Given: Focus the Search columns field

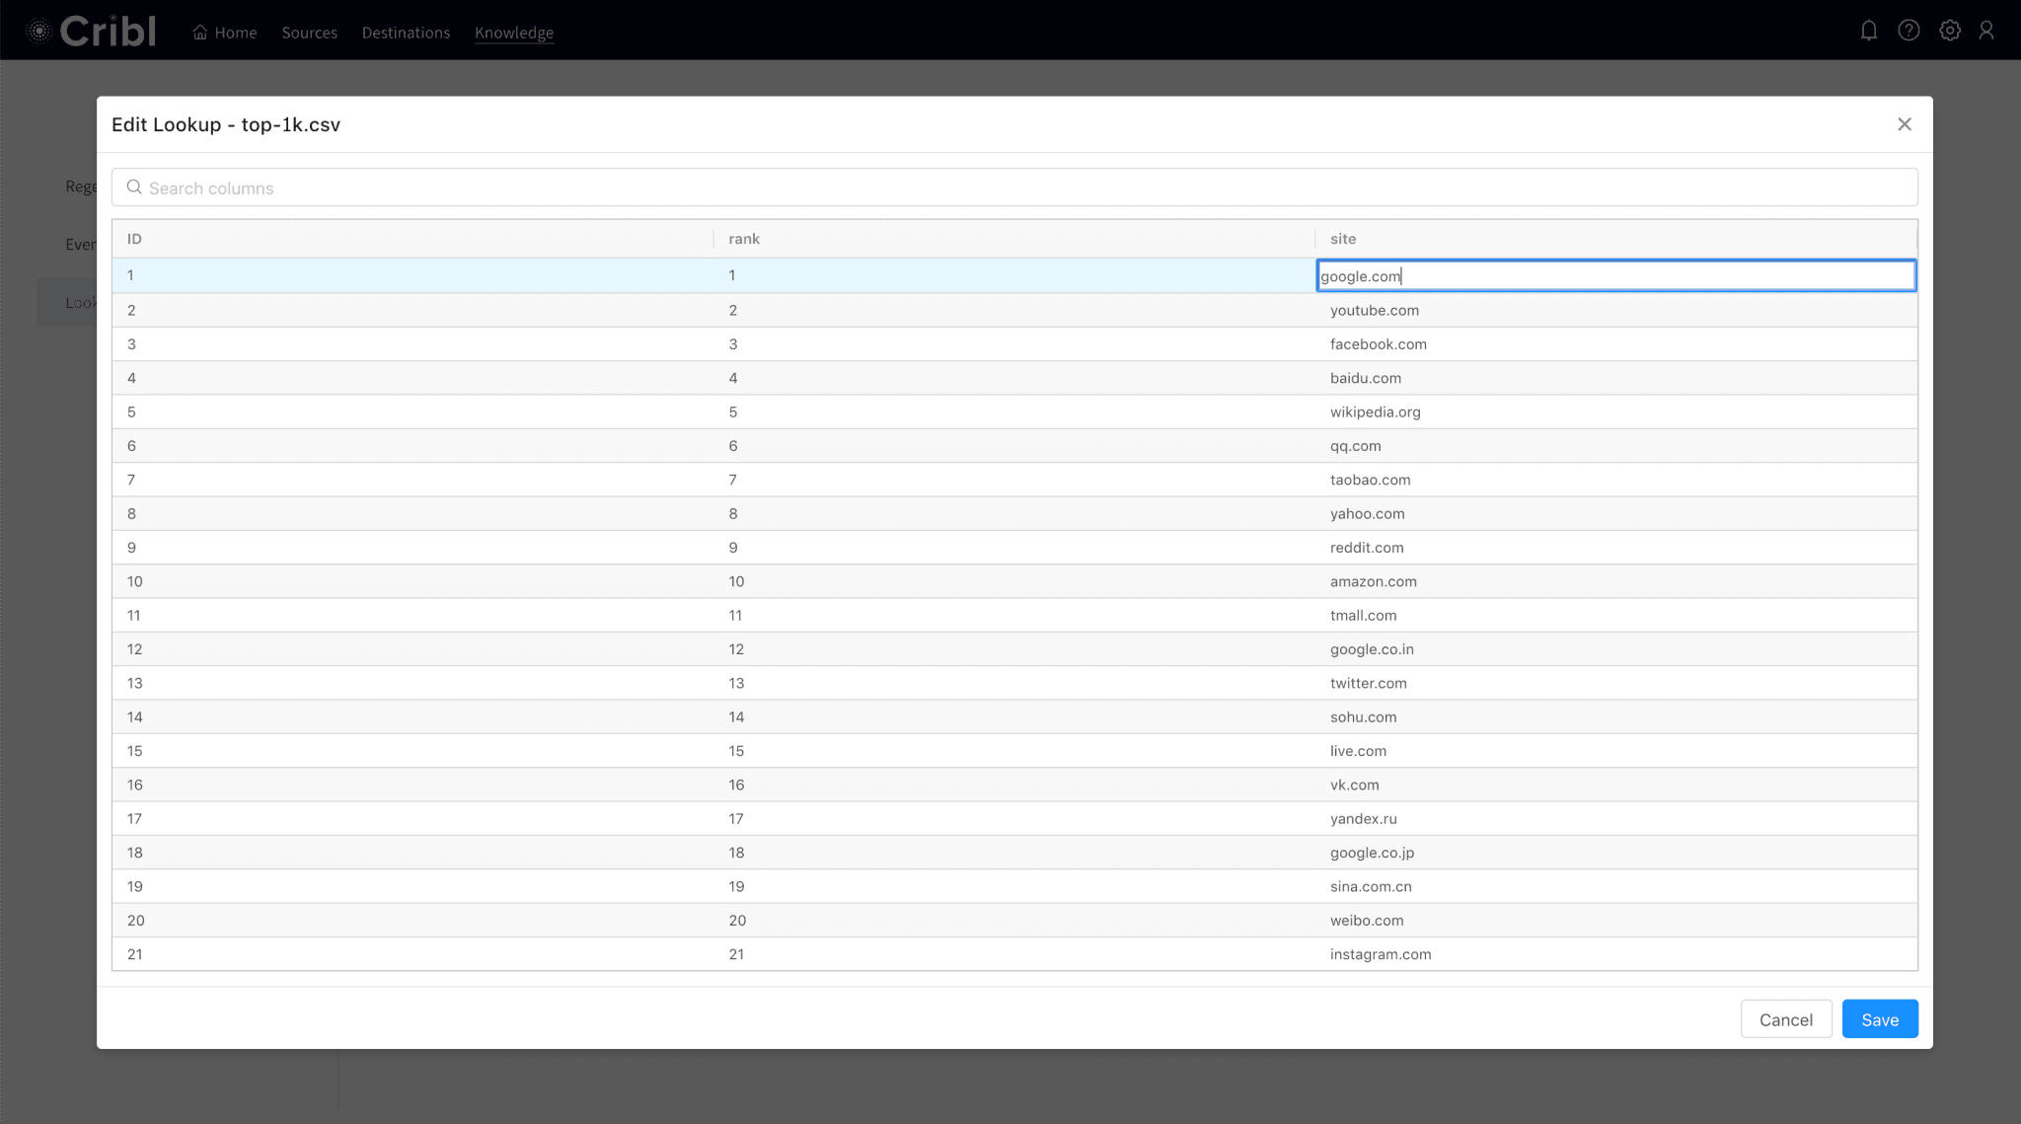Looking at the screenshot, I should tap(1014, 187).
